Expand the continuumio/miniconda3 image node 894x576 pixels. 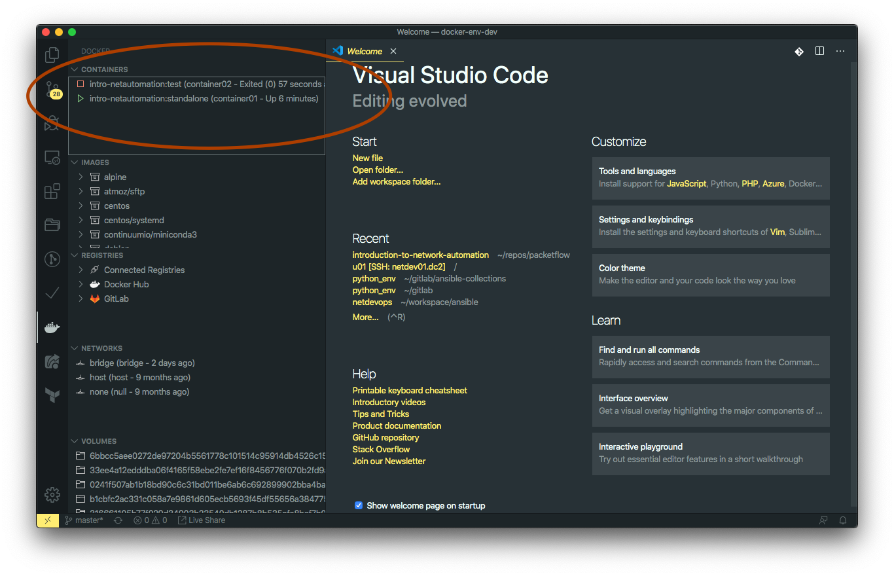point(80,234)
